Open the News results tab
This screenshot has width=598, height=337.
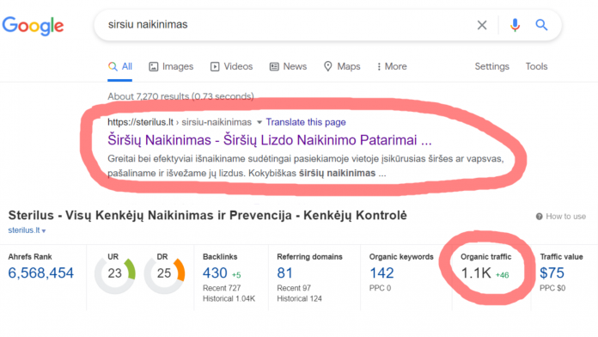pyautogui.click(x=288, y=66)
